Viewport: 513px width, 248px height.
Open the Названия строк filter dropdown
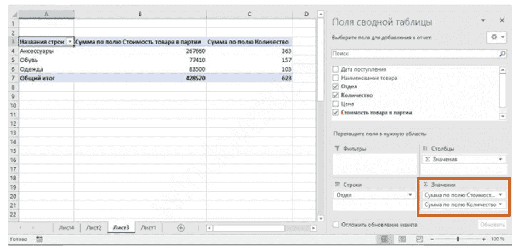70,42
